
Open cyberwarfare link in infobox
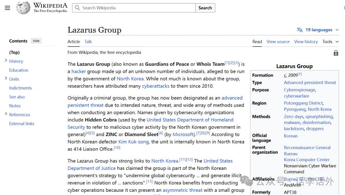pyautogui.click(x=297, y=96)
